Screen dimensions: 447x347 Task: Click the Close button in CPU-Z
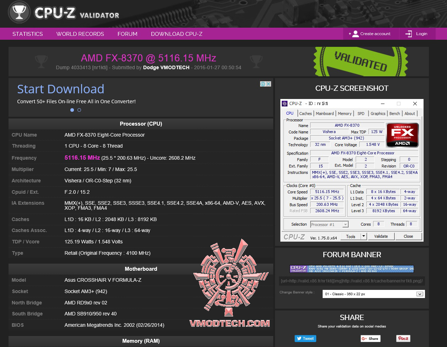point(408,236)
